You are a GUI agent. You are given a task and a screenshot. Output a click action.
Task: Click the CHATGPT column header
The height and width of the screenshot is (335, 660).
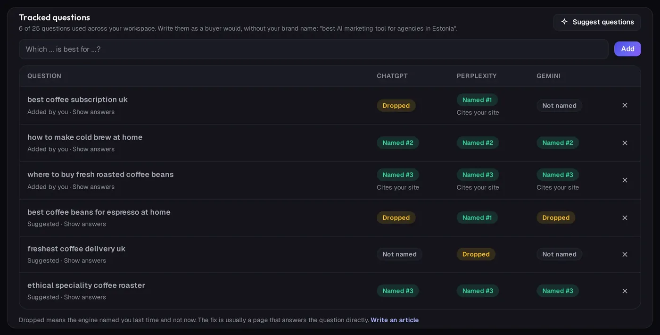coord(392,76)
